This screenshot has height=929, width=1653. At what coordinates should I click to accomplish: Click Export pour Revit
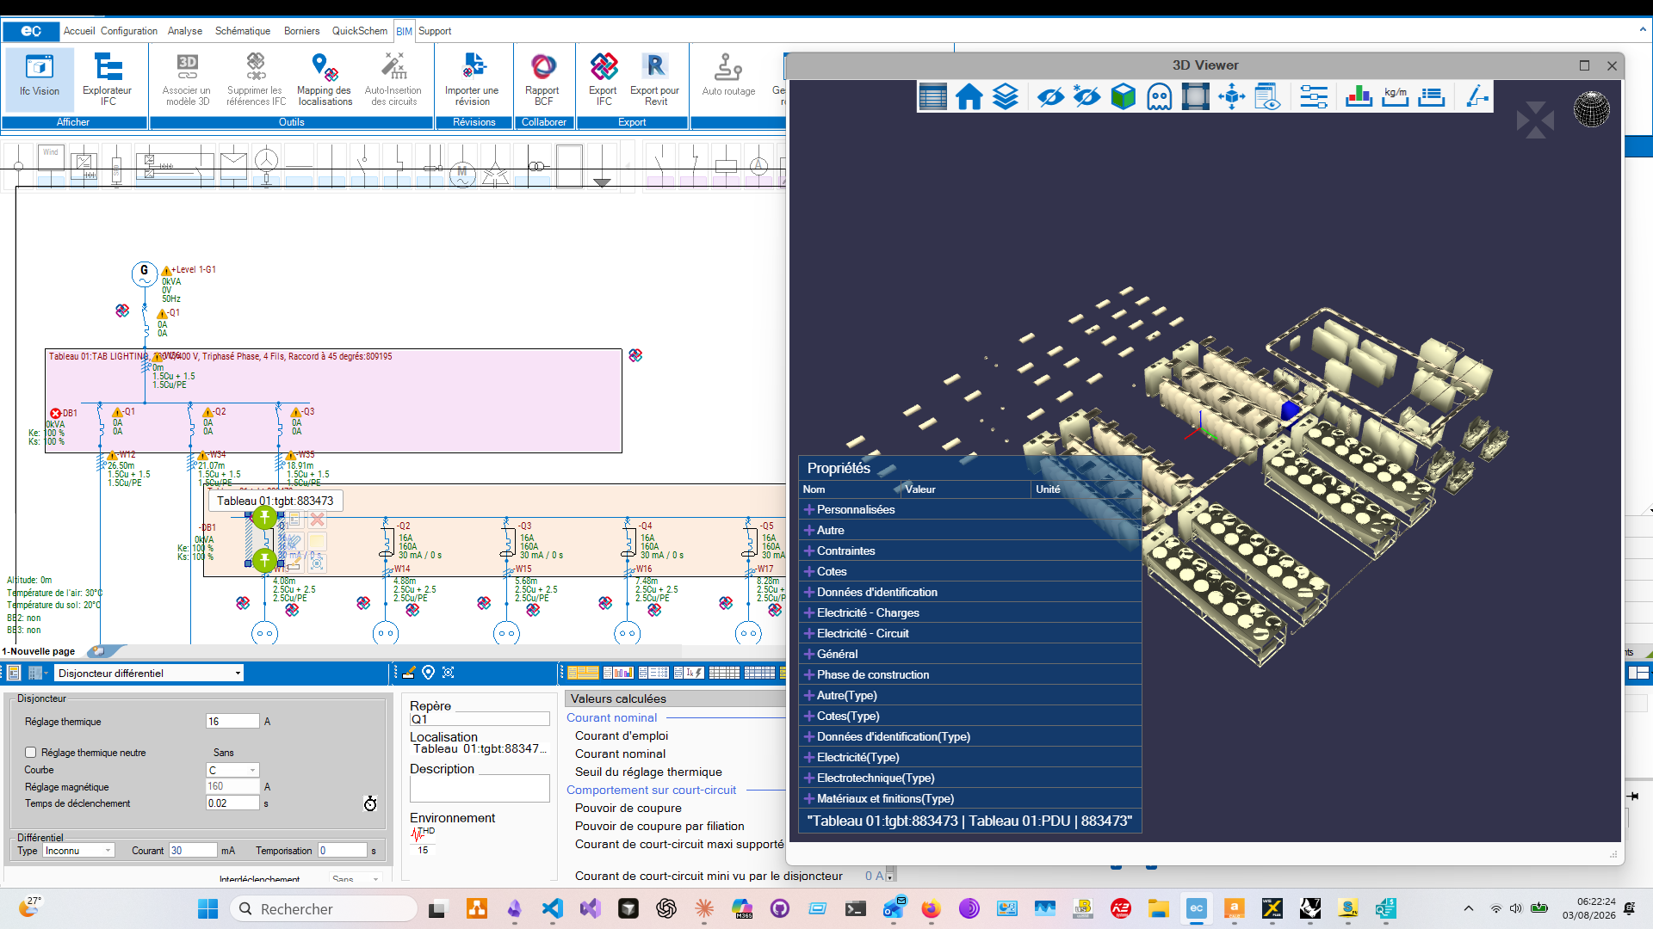click(654, 80)
